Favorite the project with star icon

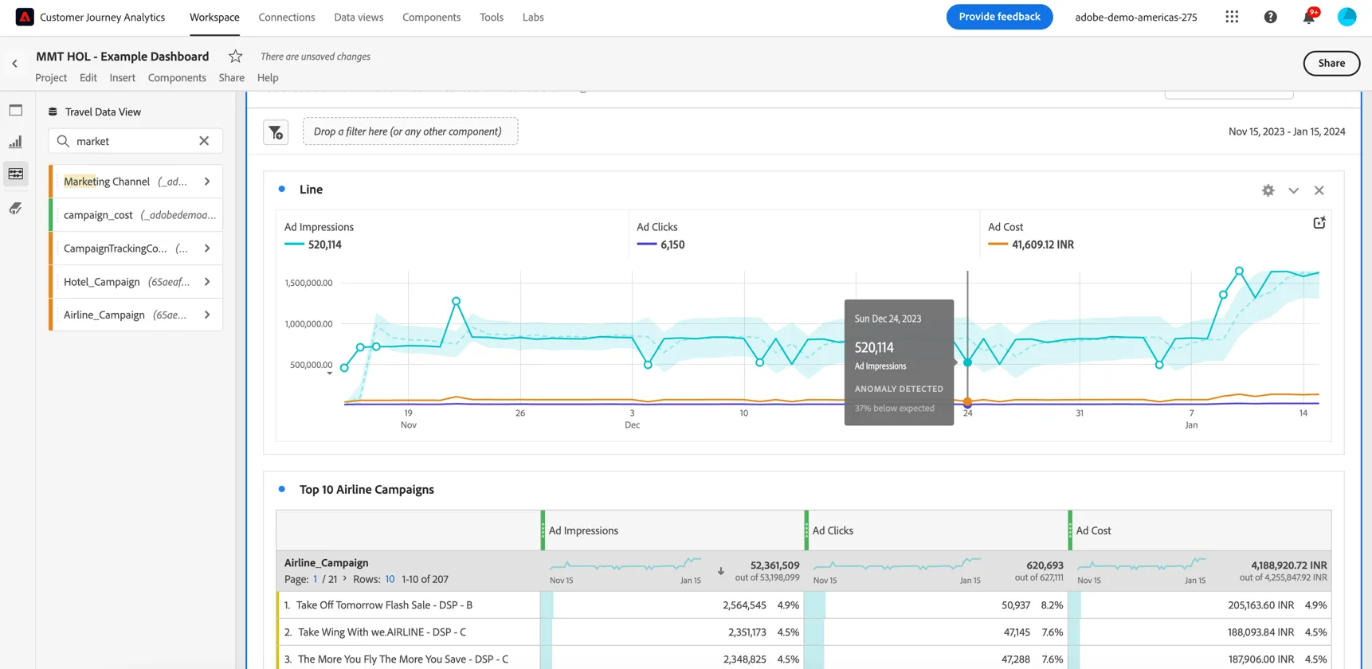(x=235, y=56)
